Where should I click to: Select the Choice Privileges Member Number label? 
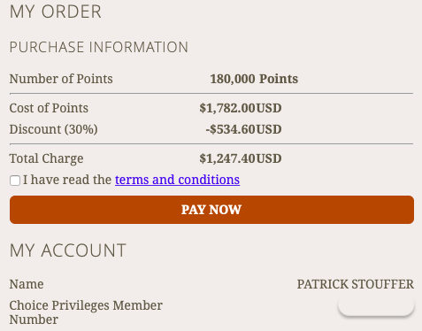tap(86, 312)
